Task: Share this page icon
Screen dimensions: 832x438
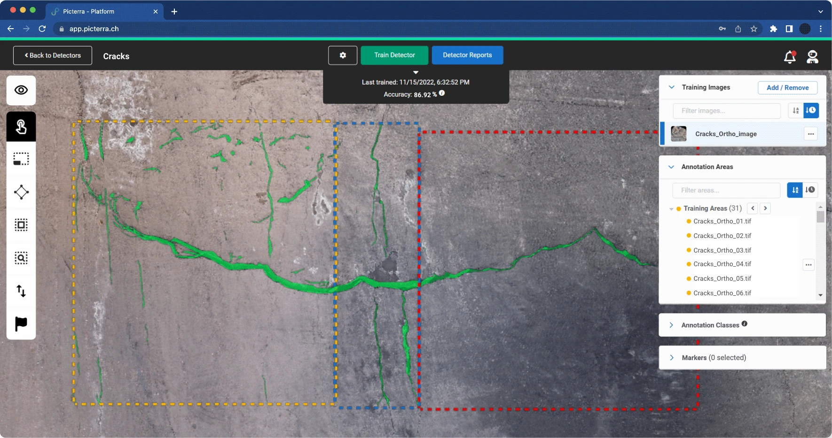Action: point(738,29)
